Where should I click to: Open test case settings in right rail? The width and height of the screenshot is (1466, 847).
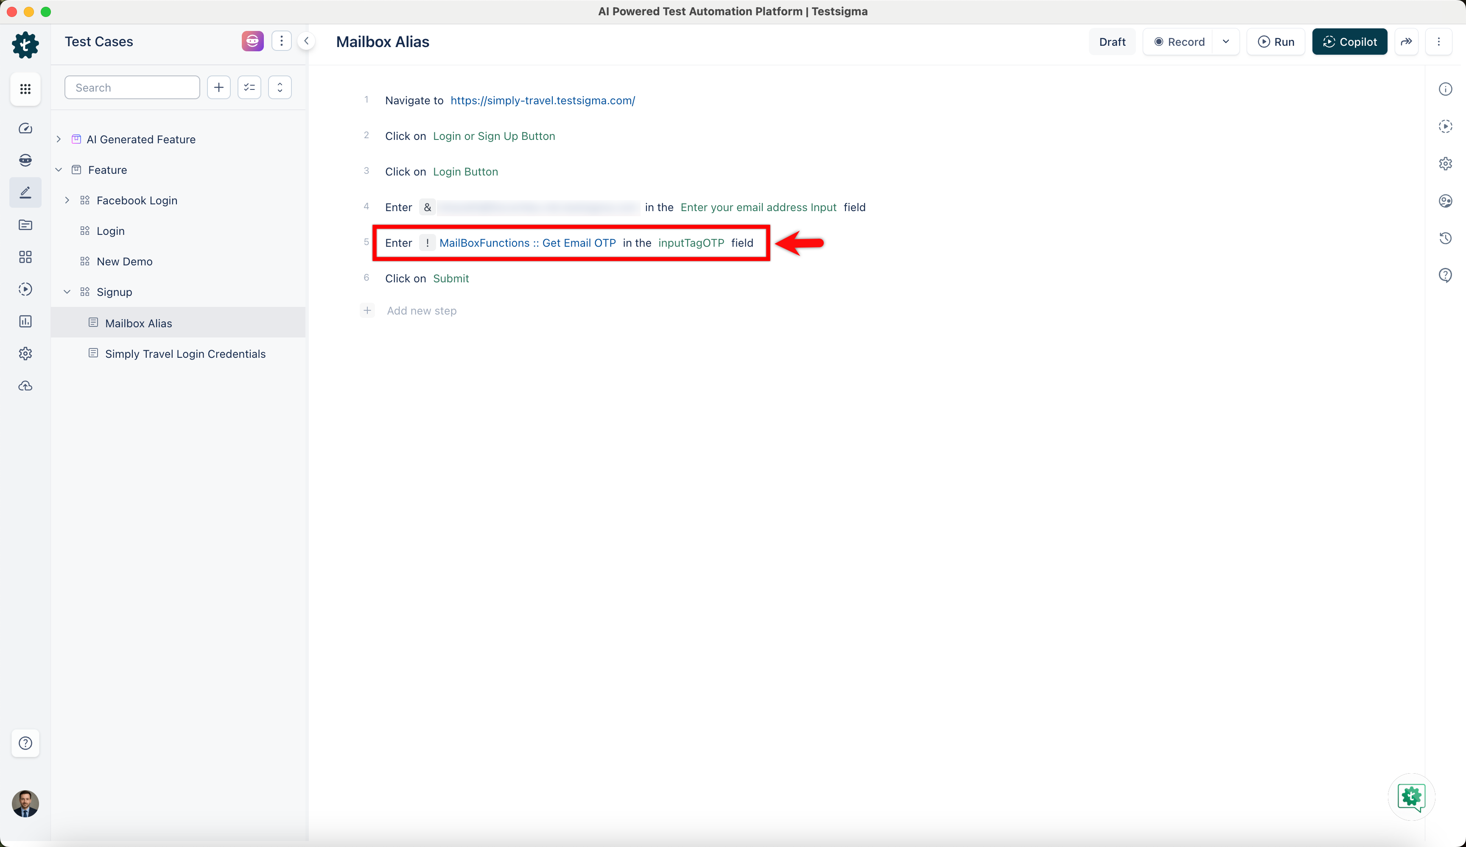tap(1445, 163)
